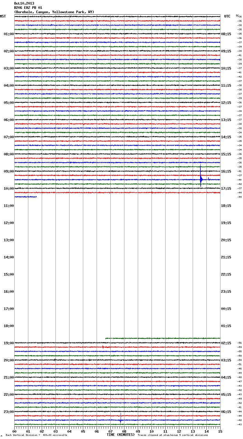Click the 20:15 UTC time label
Image resolution: width=243 pixels, height=439 pixels.
tap(226, 240)
